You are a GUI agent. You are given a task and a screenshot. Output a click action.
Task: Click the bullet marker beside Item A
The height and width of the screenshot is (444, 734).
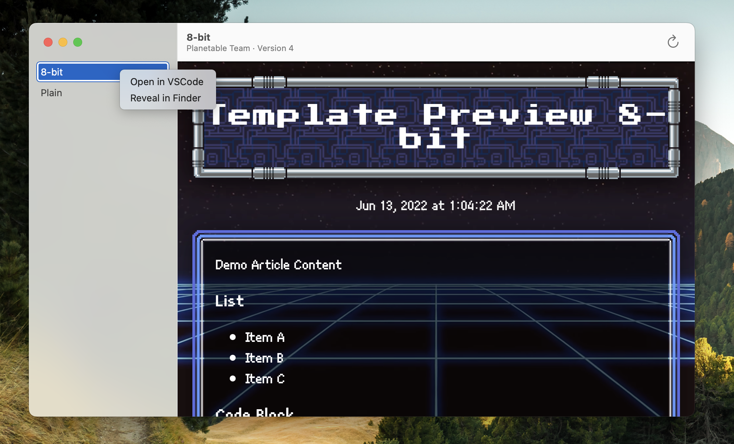[x=233, y=337]
